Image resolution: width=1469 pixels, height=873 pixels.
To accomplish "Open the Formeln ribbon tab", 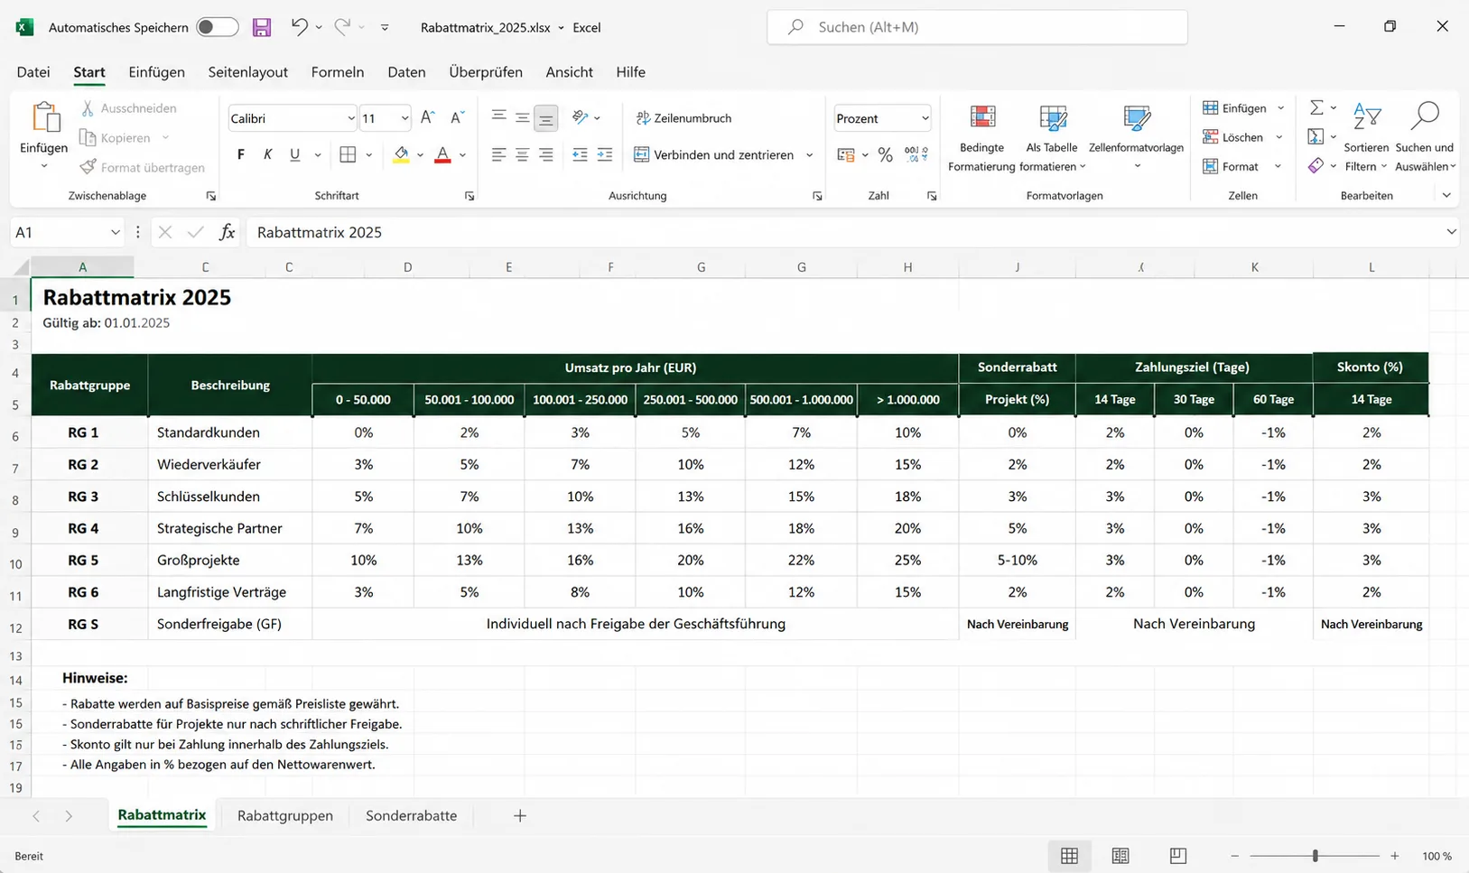I will (x=338, y=72).
